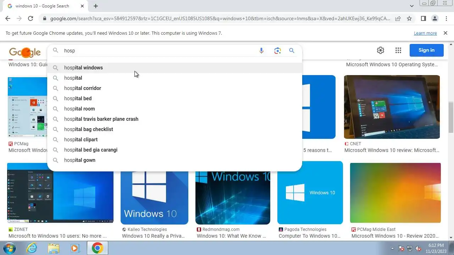Open Google Lens image search icon
The image size is (454, 255).
(x=277, y=51)
